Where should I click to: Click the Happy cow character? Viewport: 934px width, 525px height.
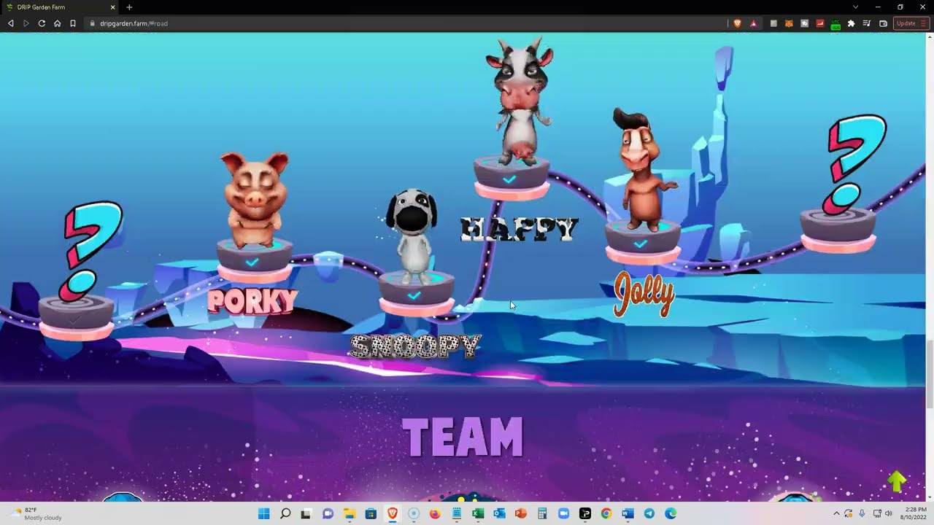(520, 101)
